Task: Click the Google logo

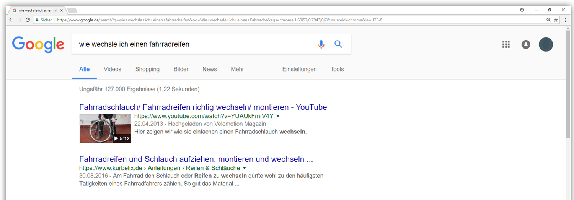Action: click(x=38, y=45)
